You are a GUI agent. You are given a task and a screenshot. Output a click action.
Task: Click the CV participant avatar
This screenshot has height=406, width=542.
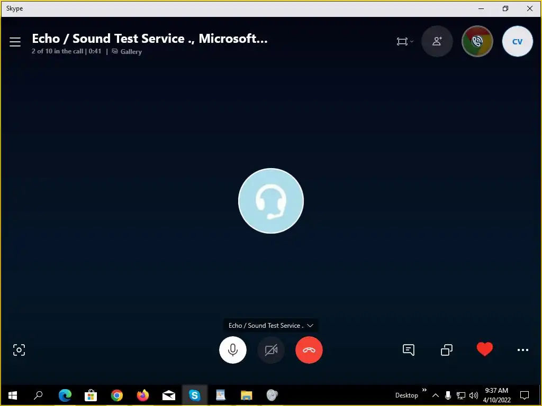click(x=518, y=41)
